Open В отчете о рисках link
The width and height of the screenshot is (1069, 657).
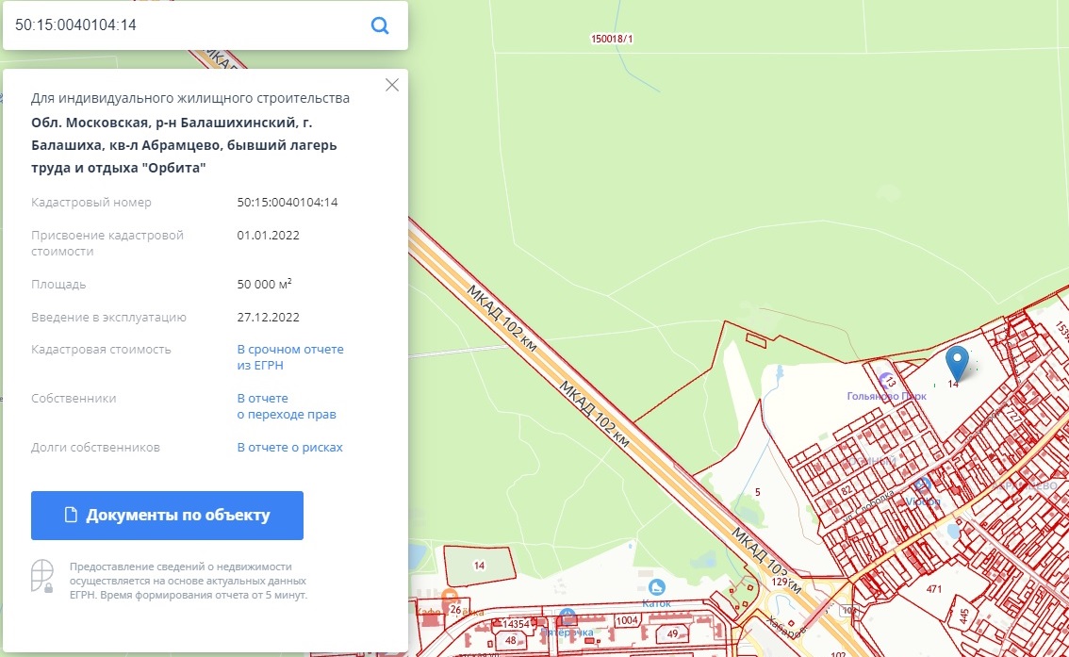click(289, 448)
